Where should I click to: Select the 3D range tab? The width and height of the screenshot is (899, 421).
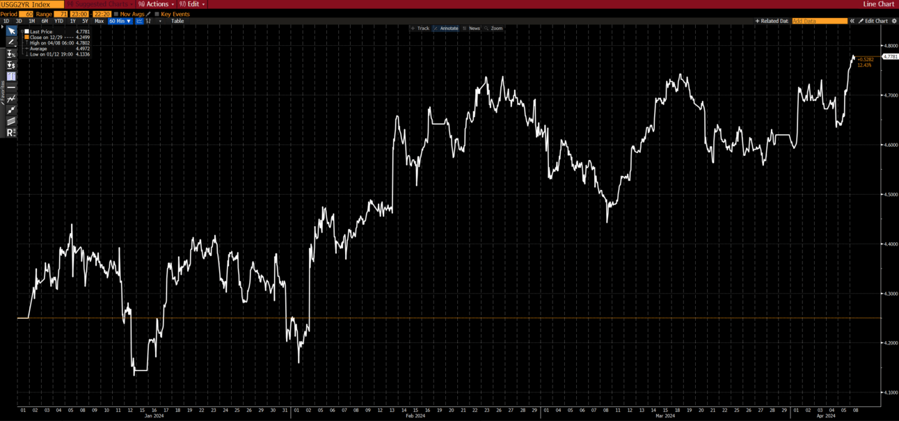click(x=19, y=21)
